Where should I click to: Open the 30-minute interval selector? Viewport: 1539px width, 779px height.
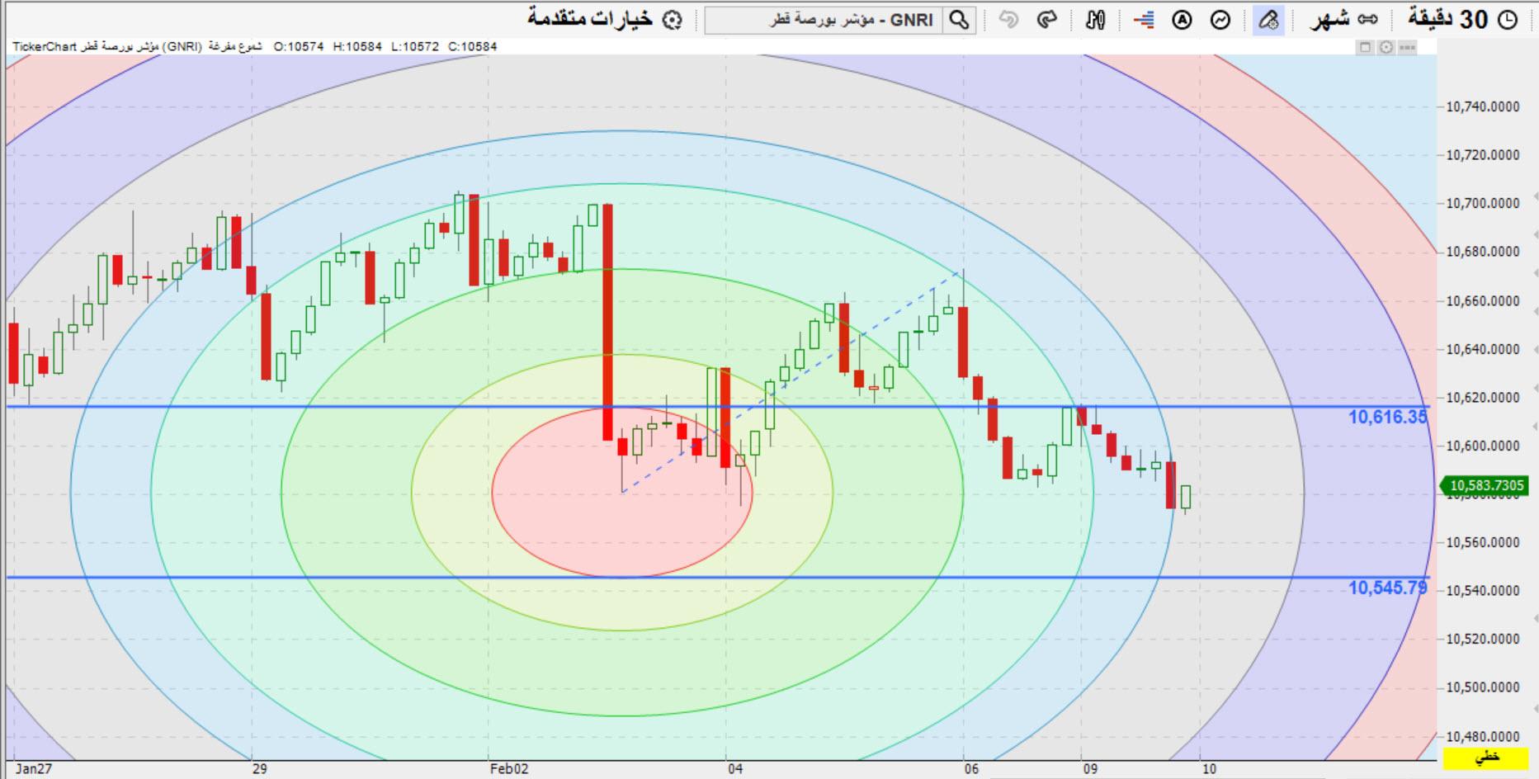click(1462, 19)
